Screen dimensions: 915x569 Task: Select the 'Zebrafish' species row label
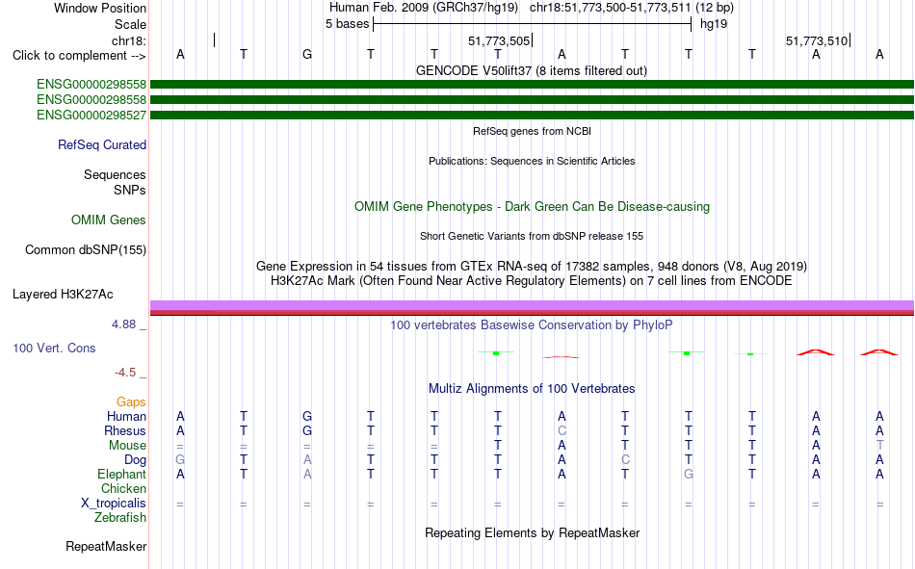(x=120, y=518)
